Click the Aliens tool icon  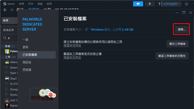(x=7, y=62)
